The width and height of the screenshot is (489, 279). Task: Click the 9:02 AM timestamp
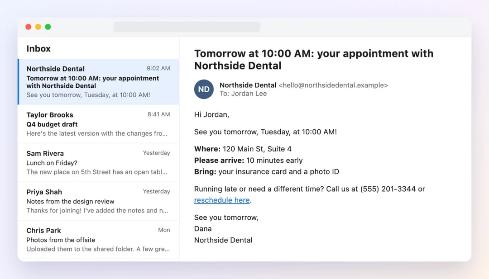158,68
